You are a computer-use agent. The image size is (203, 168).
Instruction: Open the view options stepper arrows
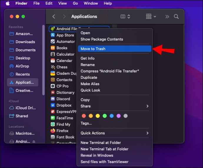point(129,16)
